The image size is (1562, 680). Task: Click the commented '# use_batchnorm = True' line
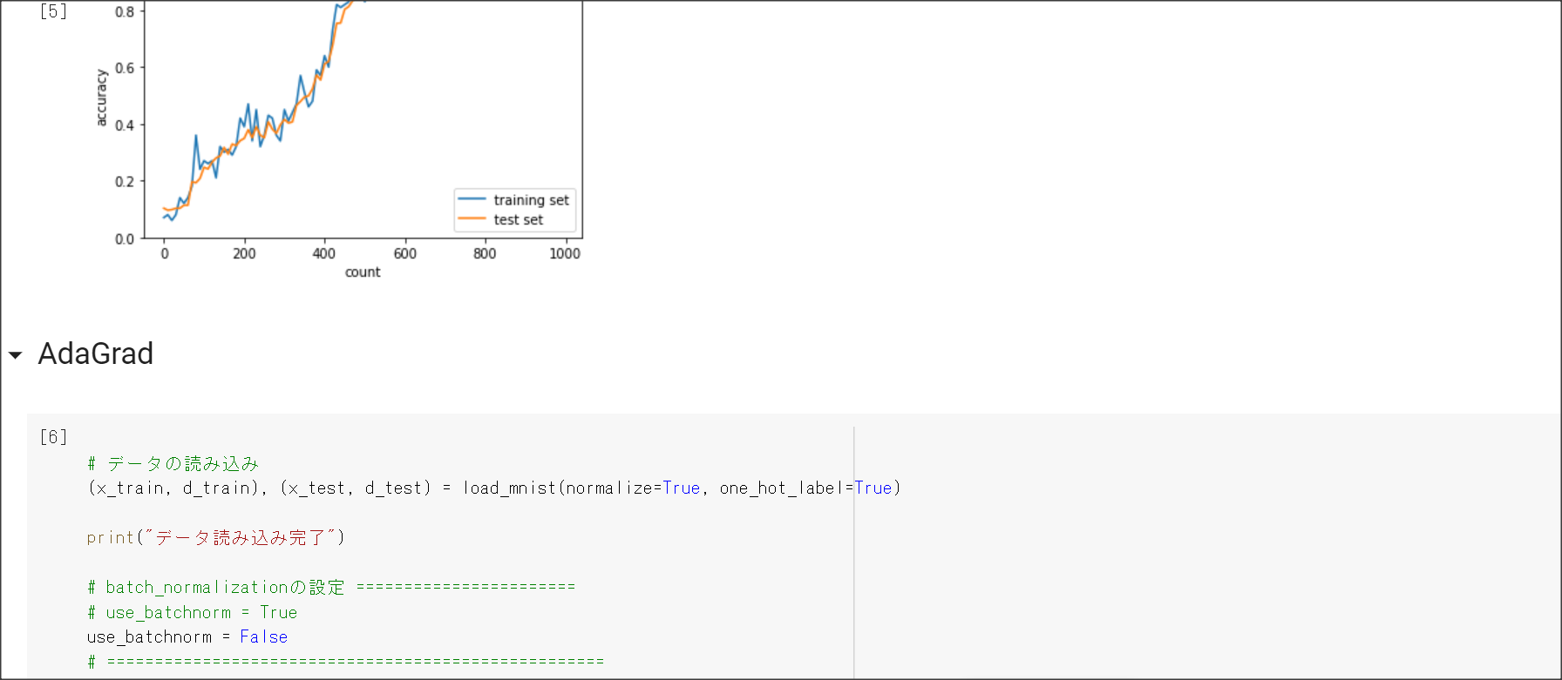click(x=193, y=613)
